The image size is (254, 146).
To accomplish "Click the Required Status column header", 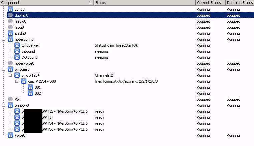I will click(239, 3).
